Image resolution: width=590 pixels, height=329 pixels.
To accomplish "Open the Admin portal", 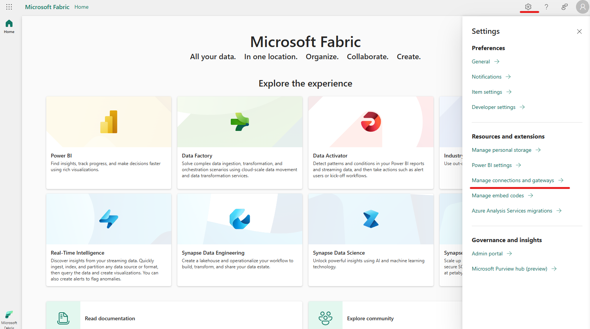I will [487, 253].
